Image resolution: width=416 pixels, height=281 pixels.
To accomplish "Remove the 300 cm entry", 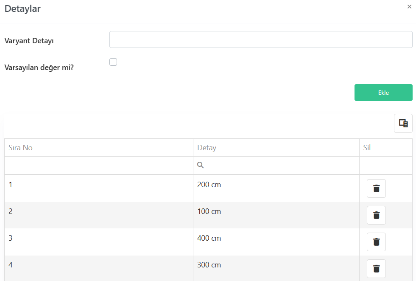I will pos(376,269).
